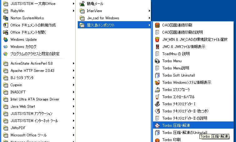
Task: Select the Norton SystemWorks label
Action: (27, 18)
